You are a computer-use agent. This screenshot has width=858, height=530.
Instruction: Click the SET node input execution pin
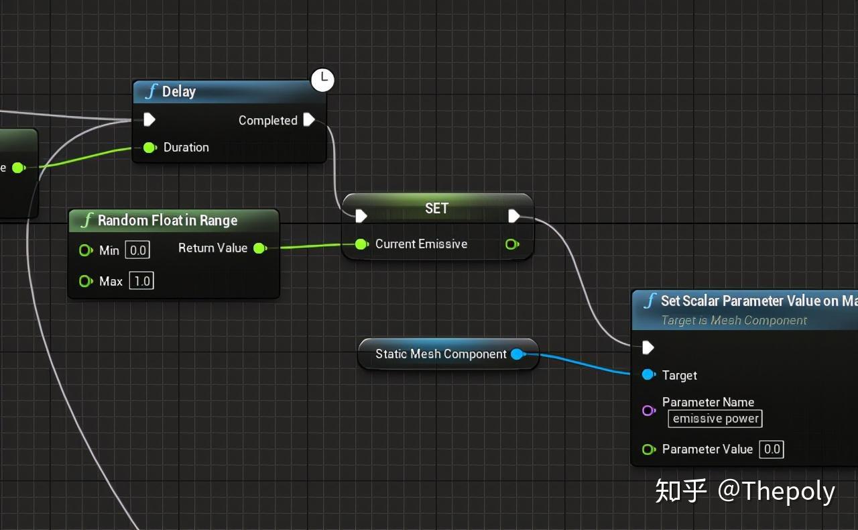coord(361,215)
